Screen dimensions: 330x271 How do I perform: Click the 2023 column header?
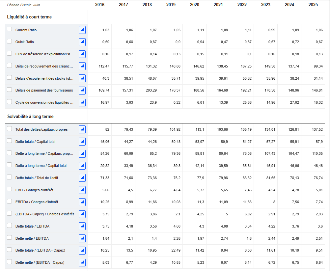click(265, 5)
